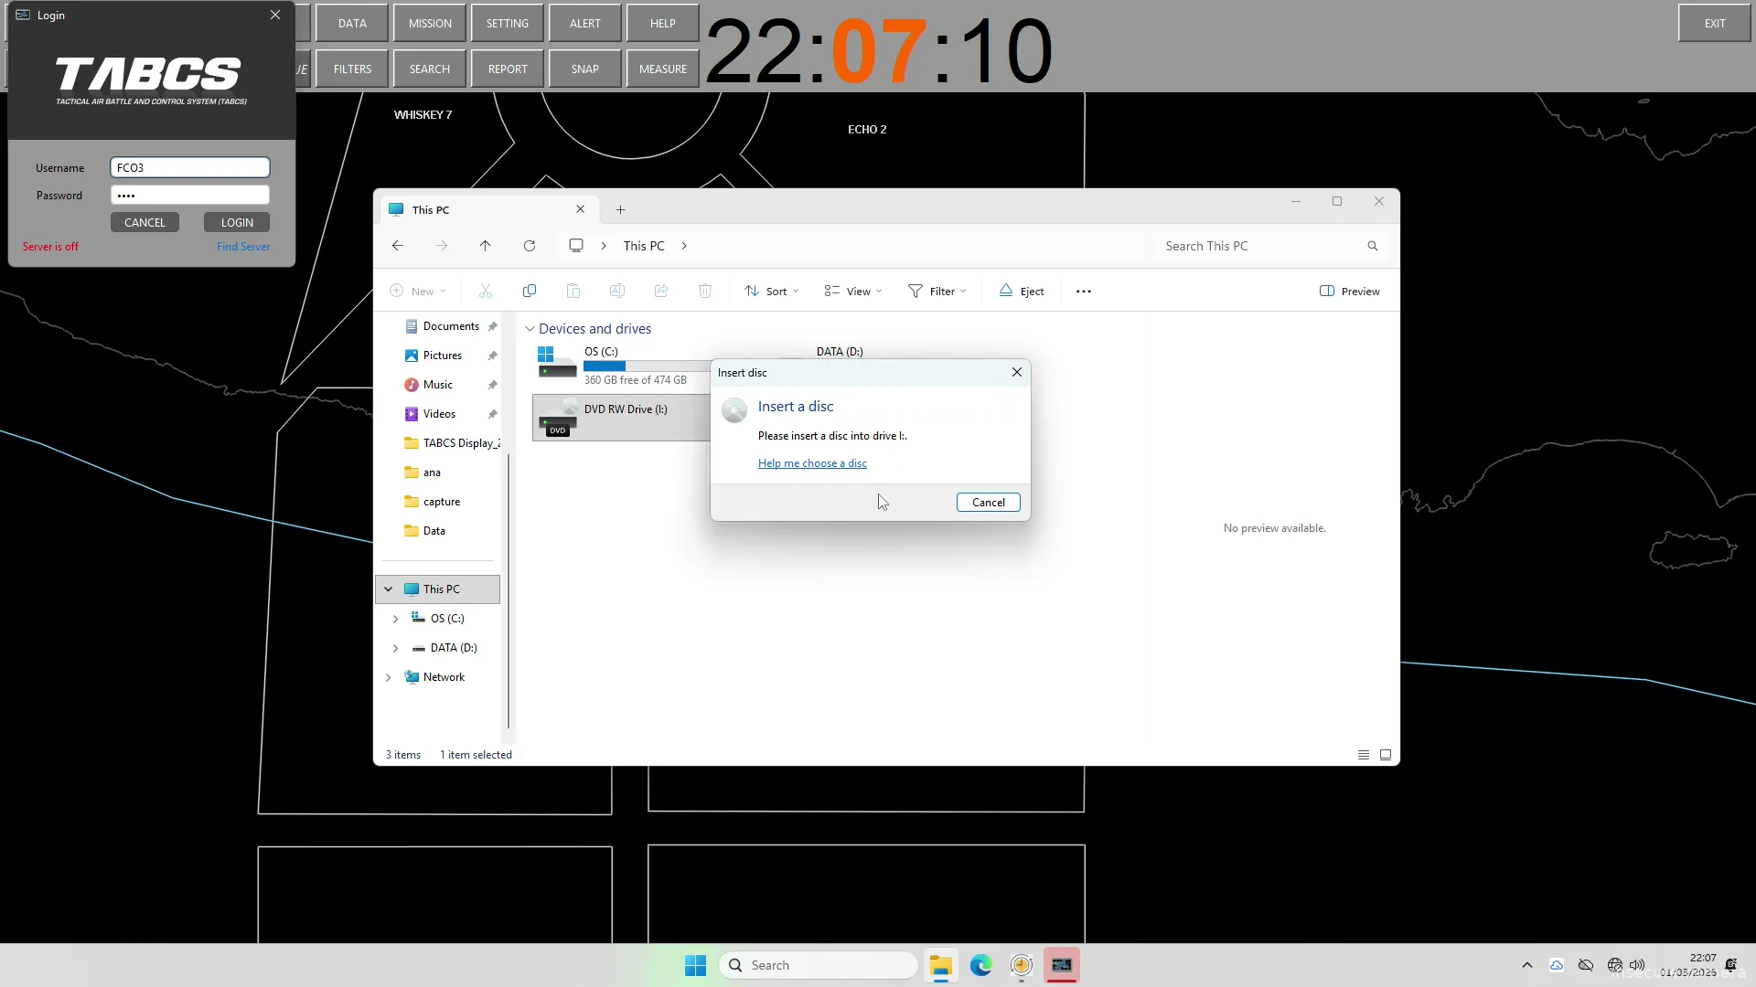Open the Sort dropdown
The height and width of the screenshot is (987, 1756).
click(771, 291)
